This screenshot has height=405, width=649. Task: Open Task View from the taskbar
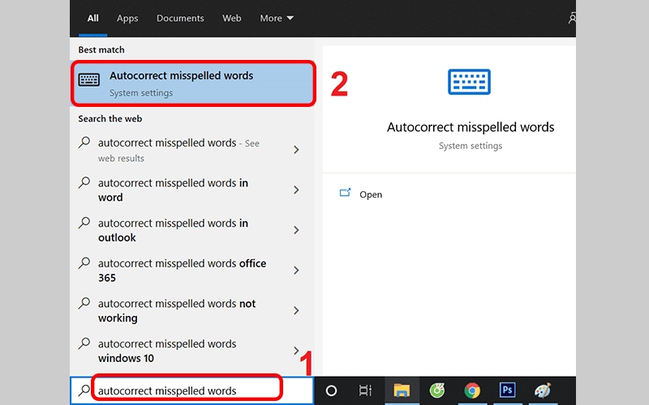365,390
